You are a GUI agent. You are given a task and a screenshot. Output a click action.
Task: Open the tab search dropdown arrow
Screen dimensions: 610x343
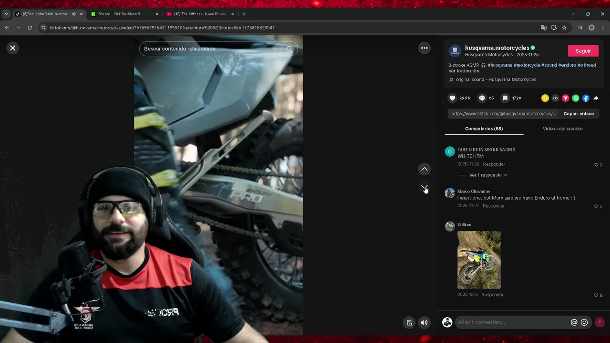(6, 14)
